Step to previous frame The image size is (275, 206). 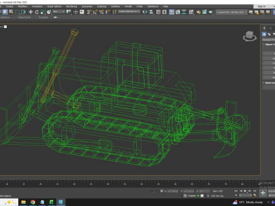point(241,191)
